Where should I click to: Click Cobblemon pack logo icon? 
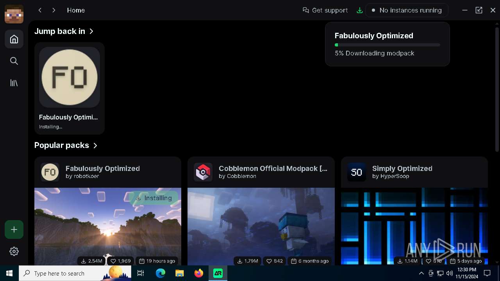click(203, 172)
